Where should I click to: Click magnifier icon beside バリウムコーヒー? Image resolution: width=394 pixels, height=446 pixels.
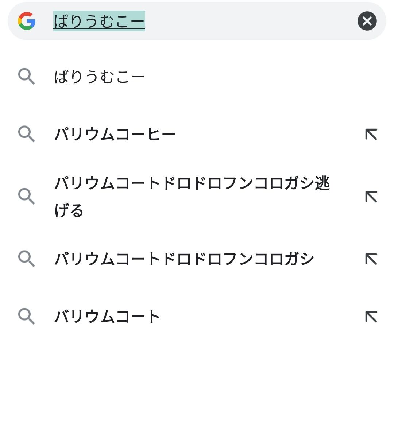pos(26,134)
